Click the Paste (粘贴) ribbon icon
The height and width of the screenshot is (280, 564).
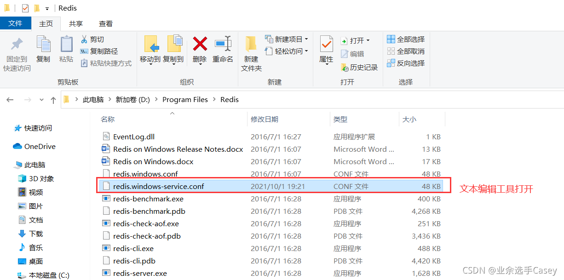66,45
